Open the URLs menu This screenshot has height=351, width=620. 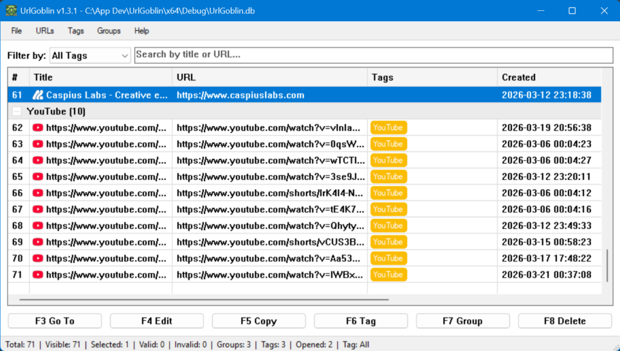click(45, 31)
